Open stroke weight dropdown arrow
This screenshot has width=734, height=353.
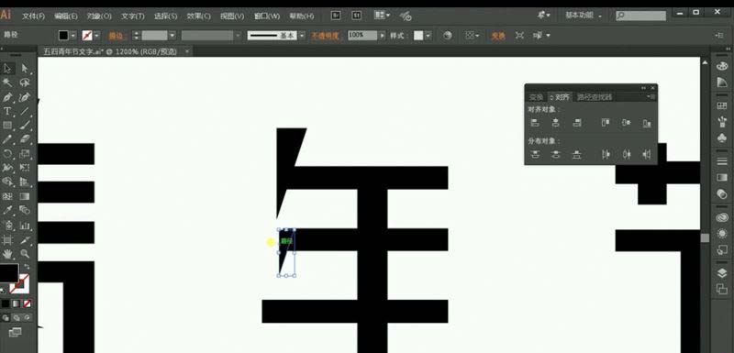[172, 36]
